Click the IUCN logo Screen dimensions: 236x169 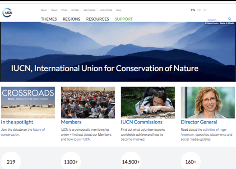(7, 13)
